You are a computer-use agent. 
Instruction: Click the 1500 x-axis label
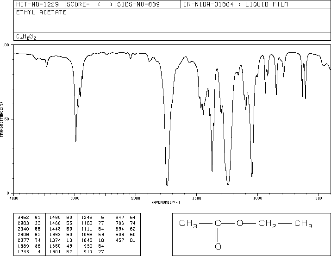click(197, 198)
